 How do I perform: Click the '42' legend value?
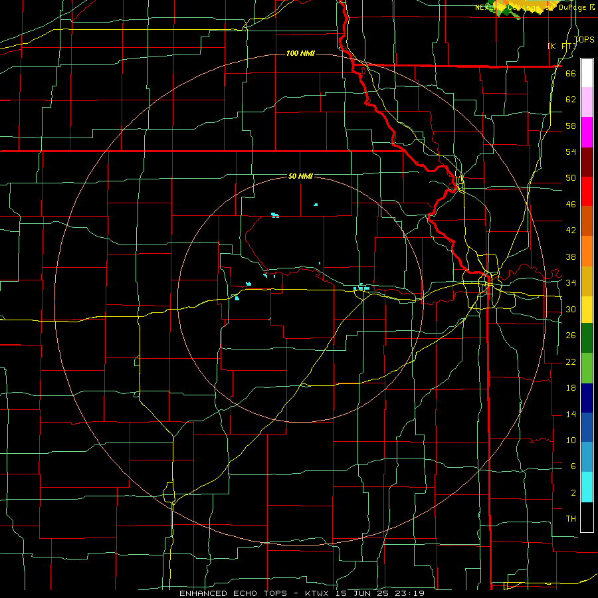pyautogui.click(x=571, y=231)
